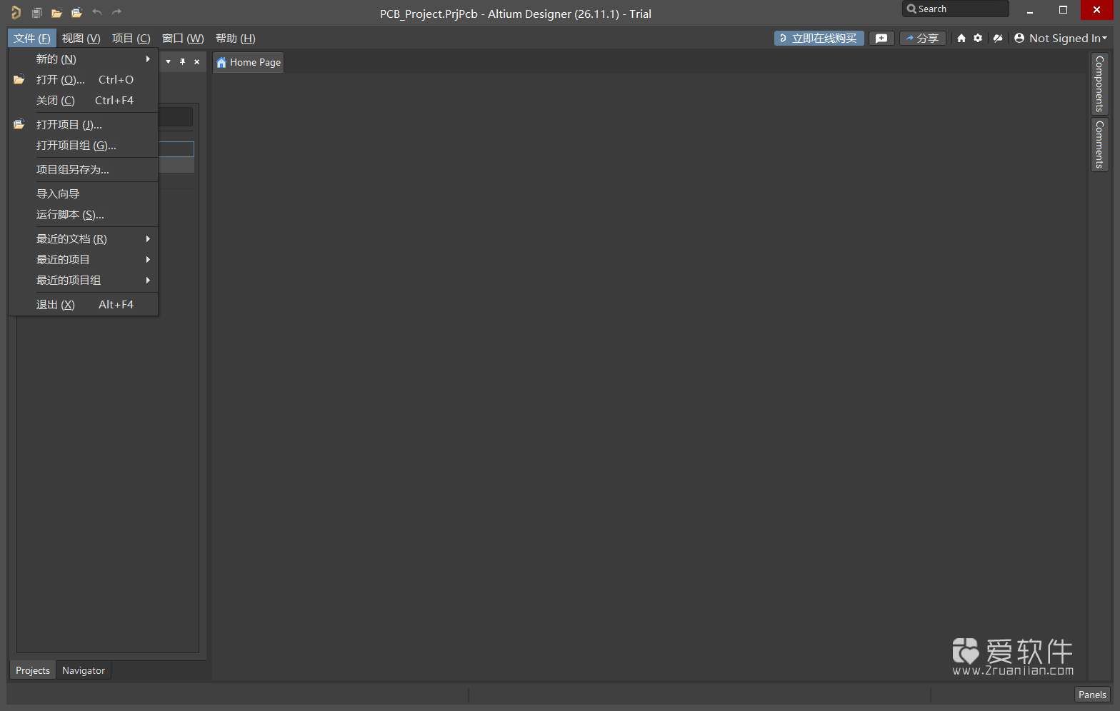The height and width of the screenshot is (711, 1120).
Task: Pin the Projects panel with pushpin icon
Action: coord(182,62)
